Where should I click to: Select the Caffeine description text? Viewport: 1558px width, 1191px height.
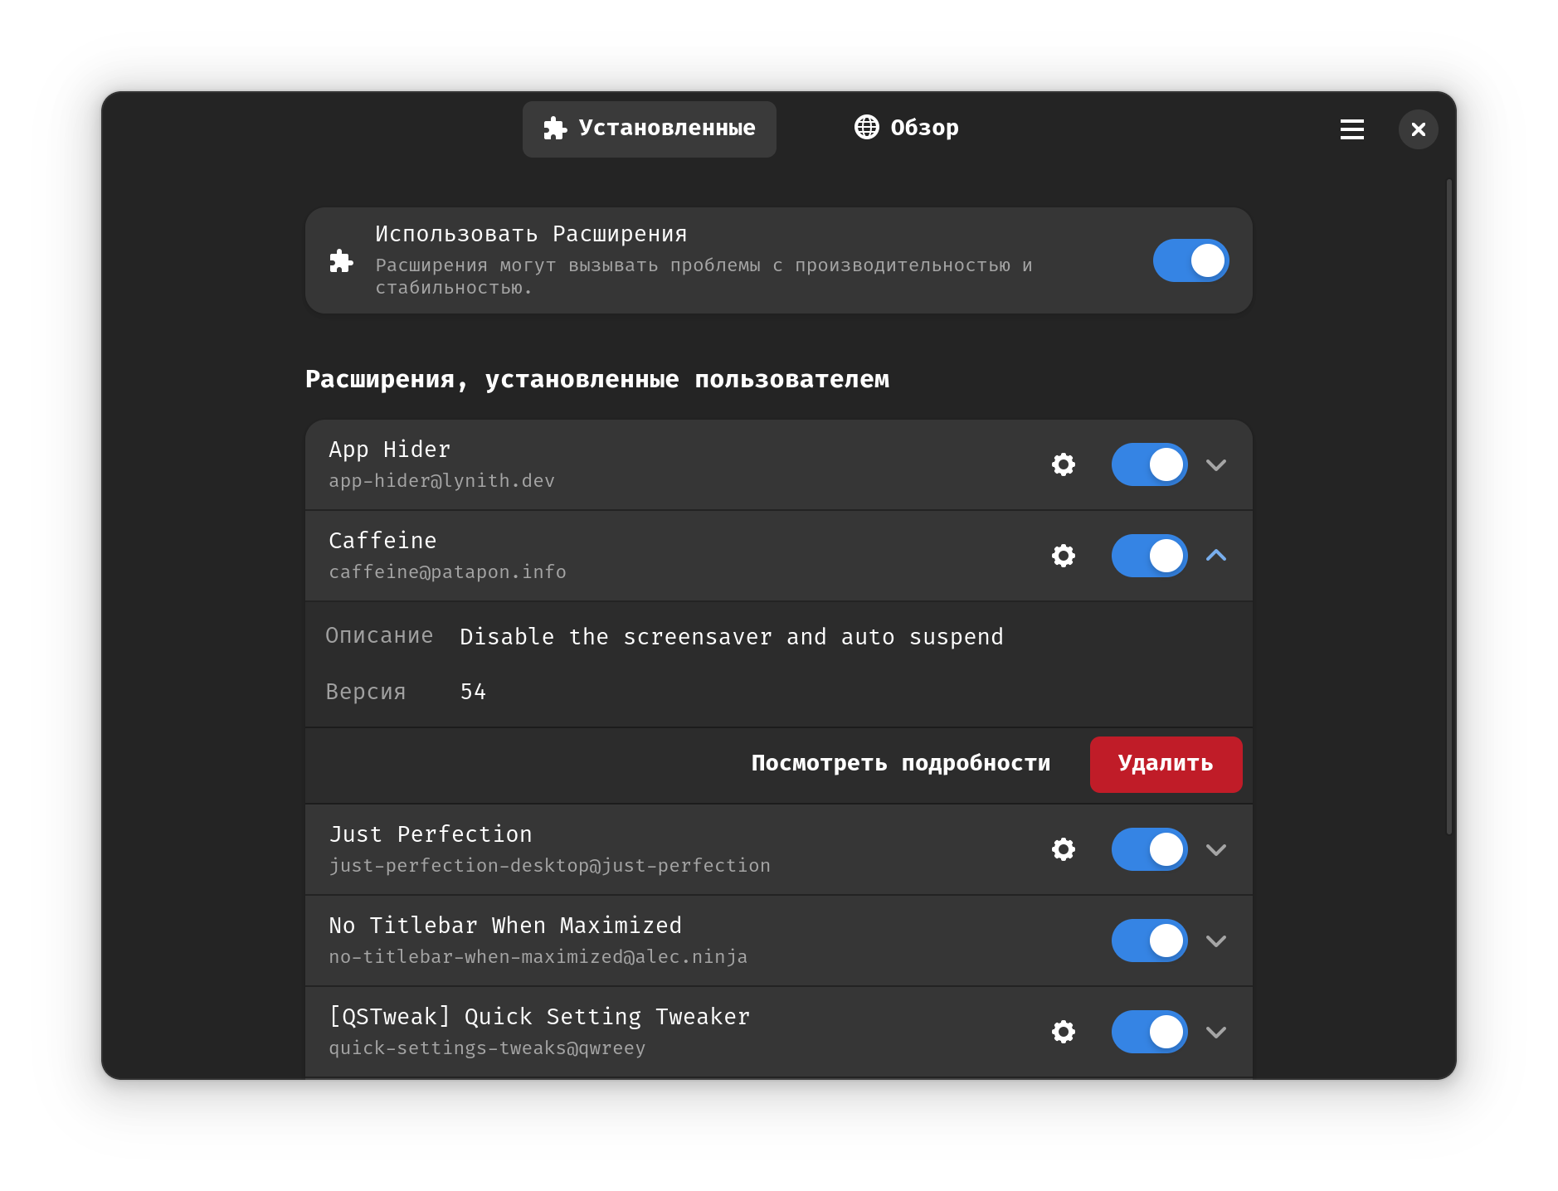point(731,637)
